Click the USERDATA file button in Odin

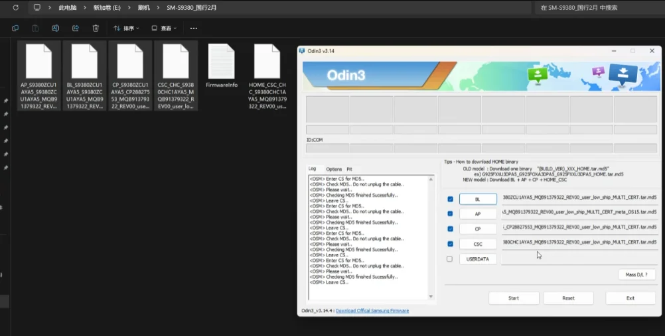[x=478, y=259]
